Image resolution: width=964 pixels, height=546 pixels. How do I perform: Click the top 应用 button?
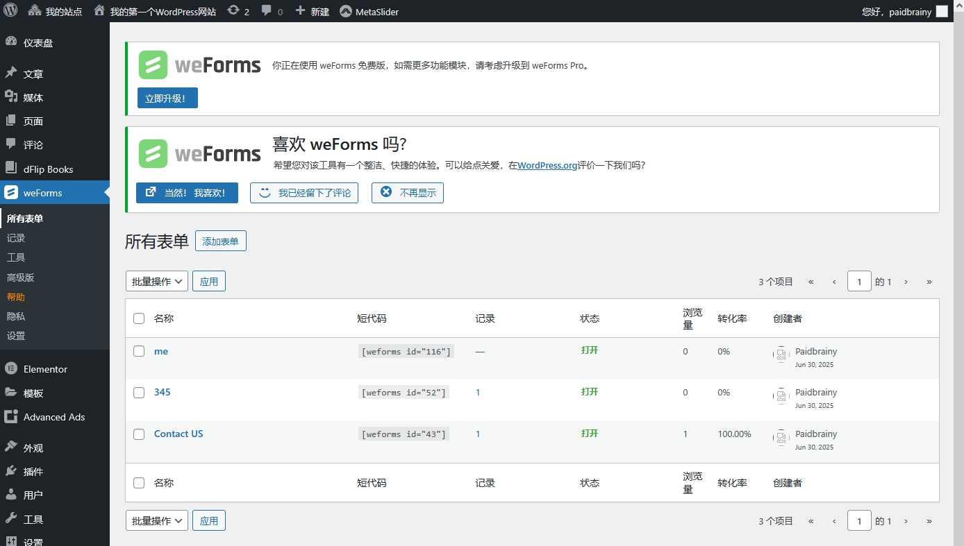(x=209, y=281)
